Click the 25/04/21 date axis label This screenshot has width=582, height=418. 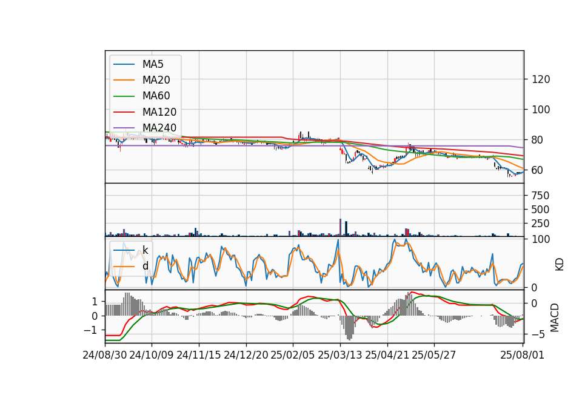(387, 355)
